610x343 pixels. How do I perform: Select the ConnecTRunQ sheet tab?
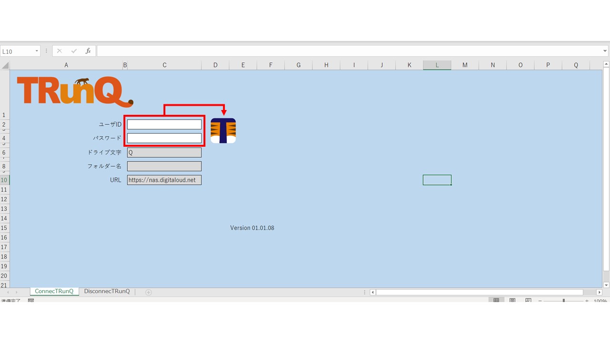[54, 292]
